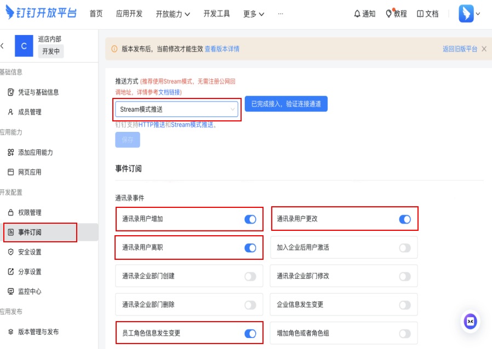Click the blue C app avatar icon
The width and height of the screenshot is (492, 349).
tap(24, 46)
